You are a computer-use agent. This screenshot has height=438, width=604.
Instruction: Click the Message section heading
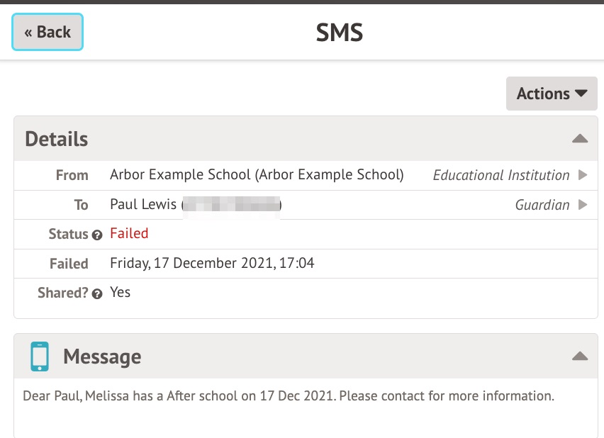pyautogui.click(x=102, y=356)
